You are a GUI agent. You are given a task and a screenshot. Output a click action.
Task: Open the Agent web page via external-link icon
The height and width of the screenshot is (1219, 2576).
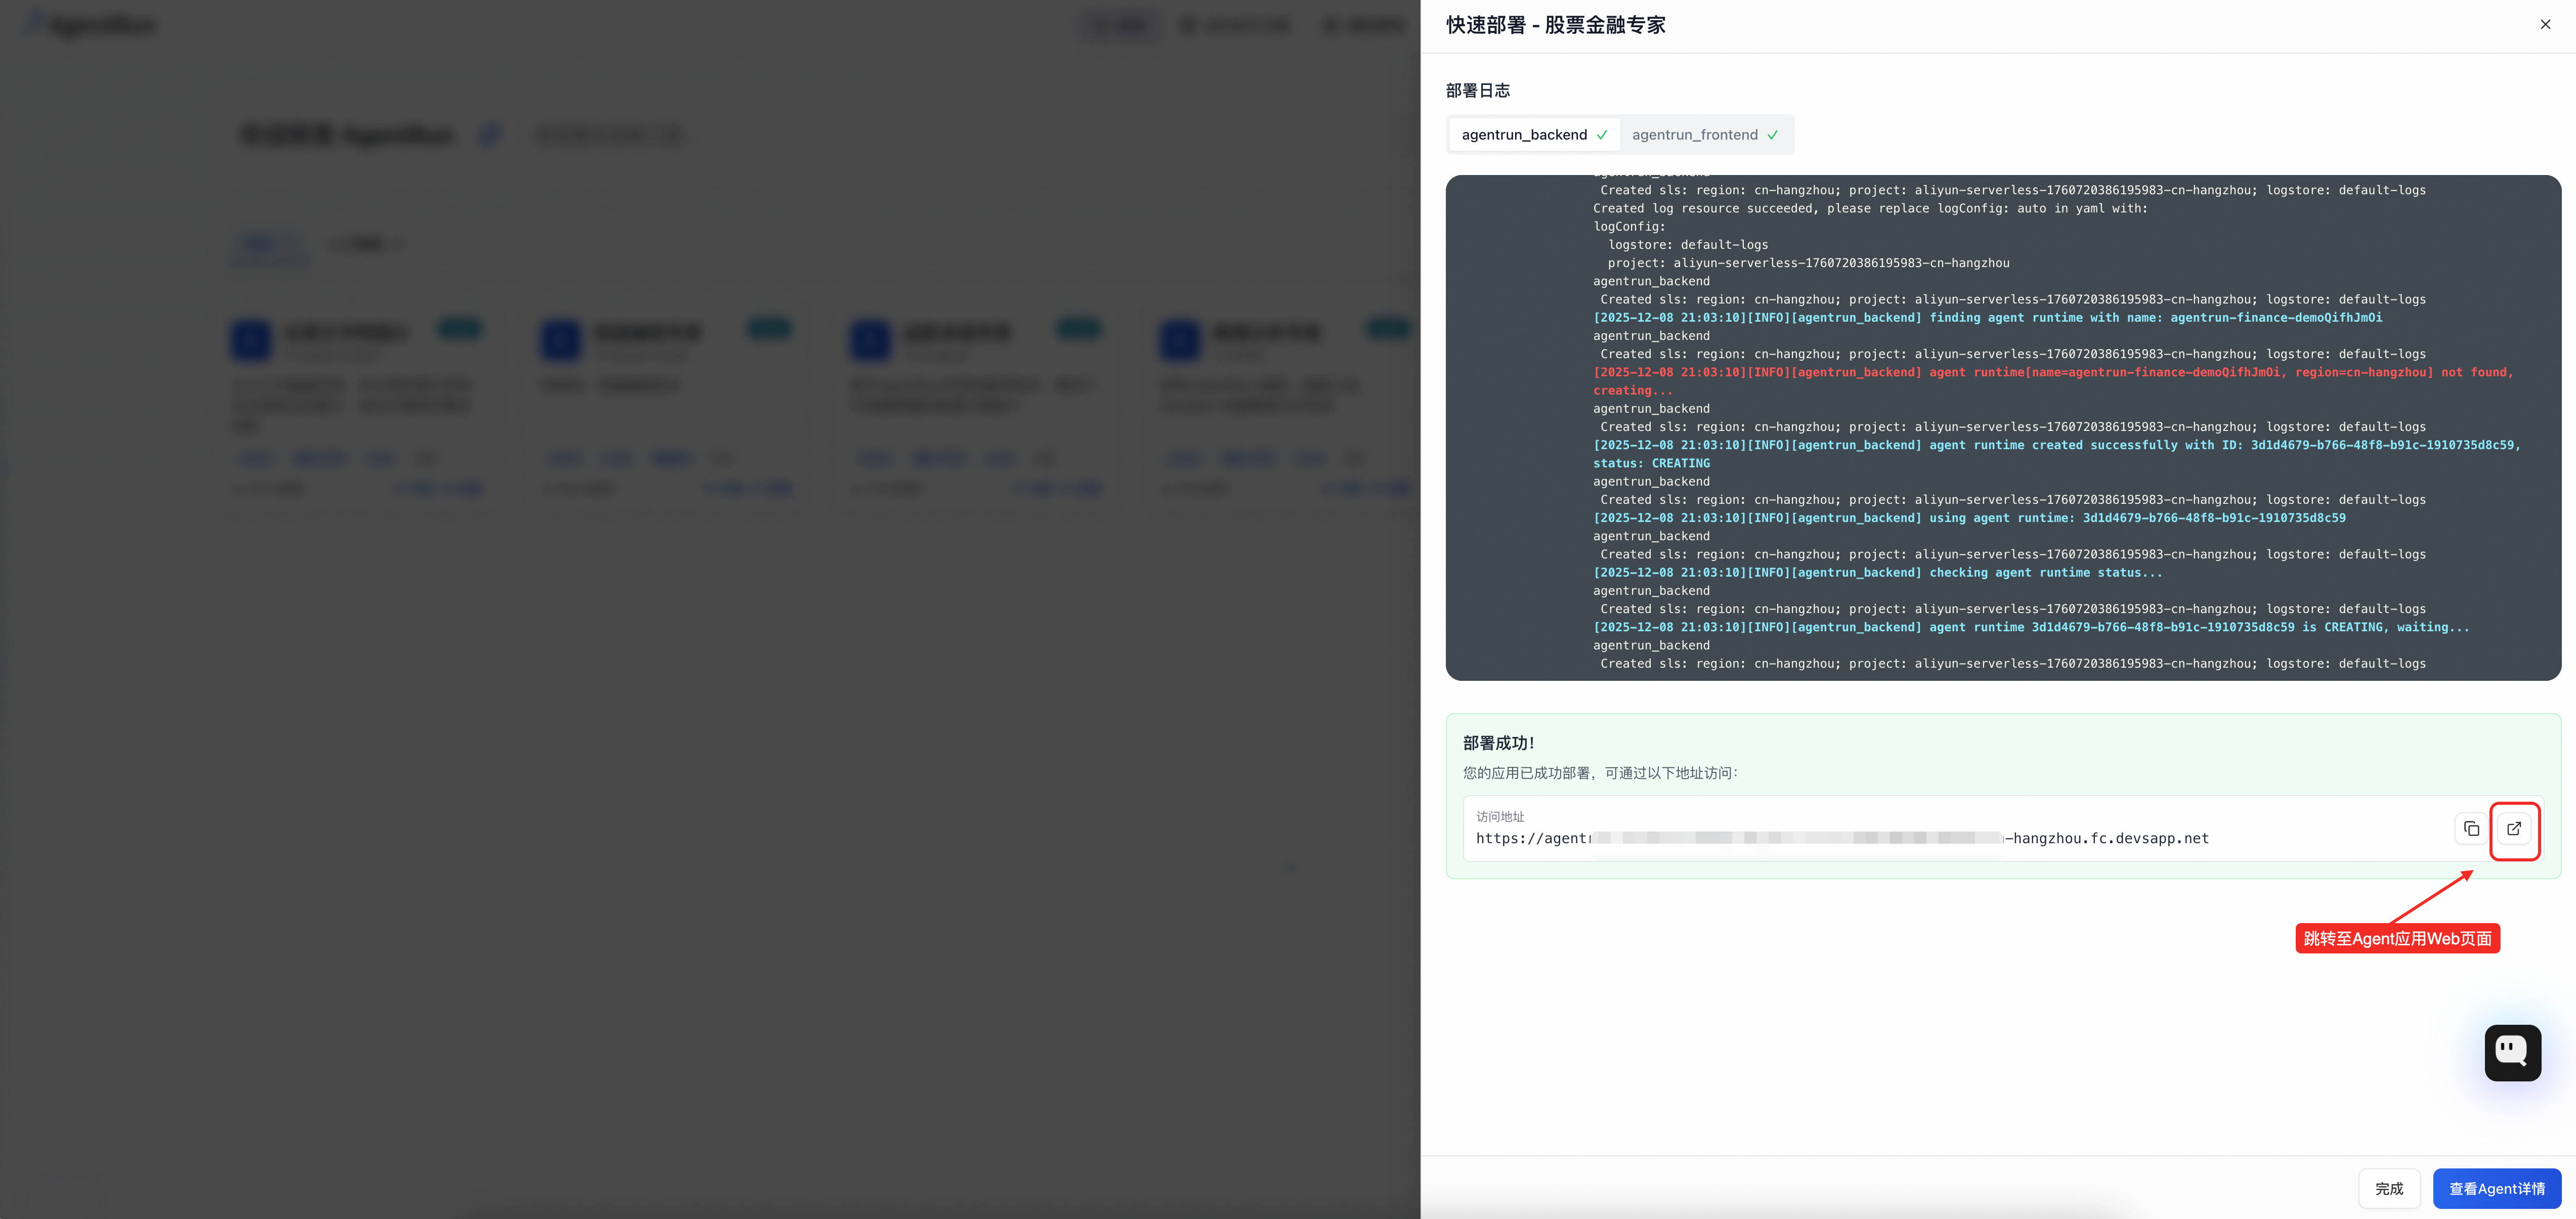point(2514,829)
